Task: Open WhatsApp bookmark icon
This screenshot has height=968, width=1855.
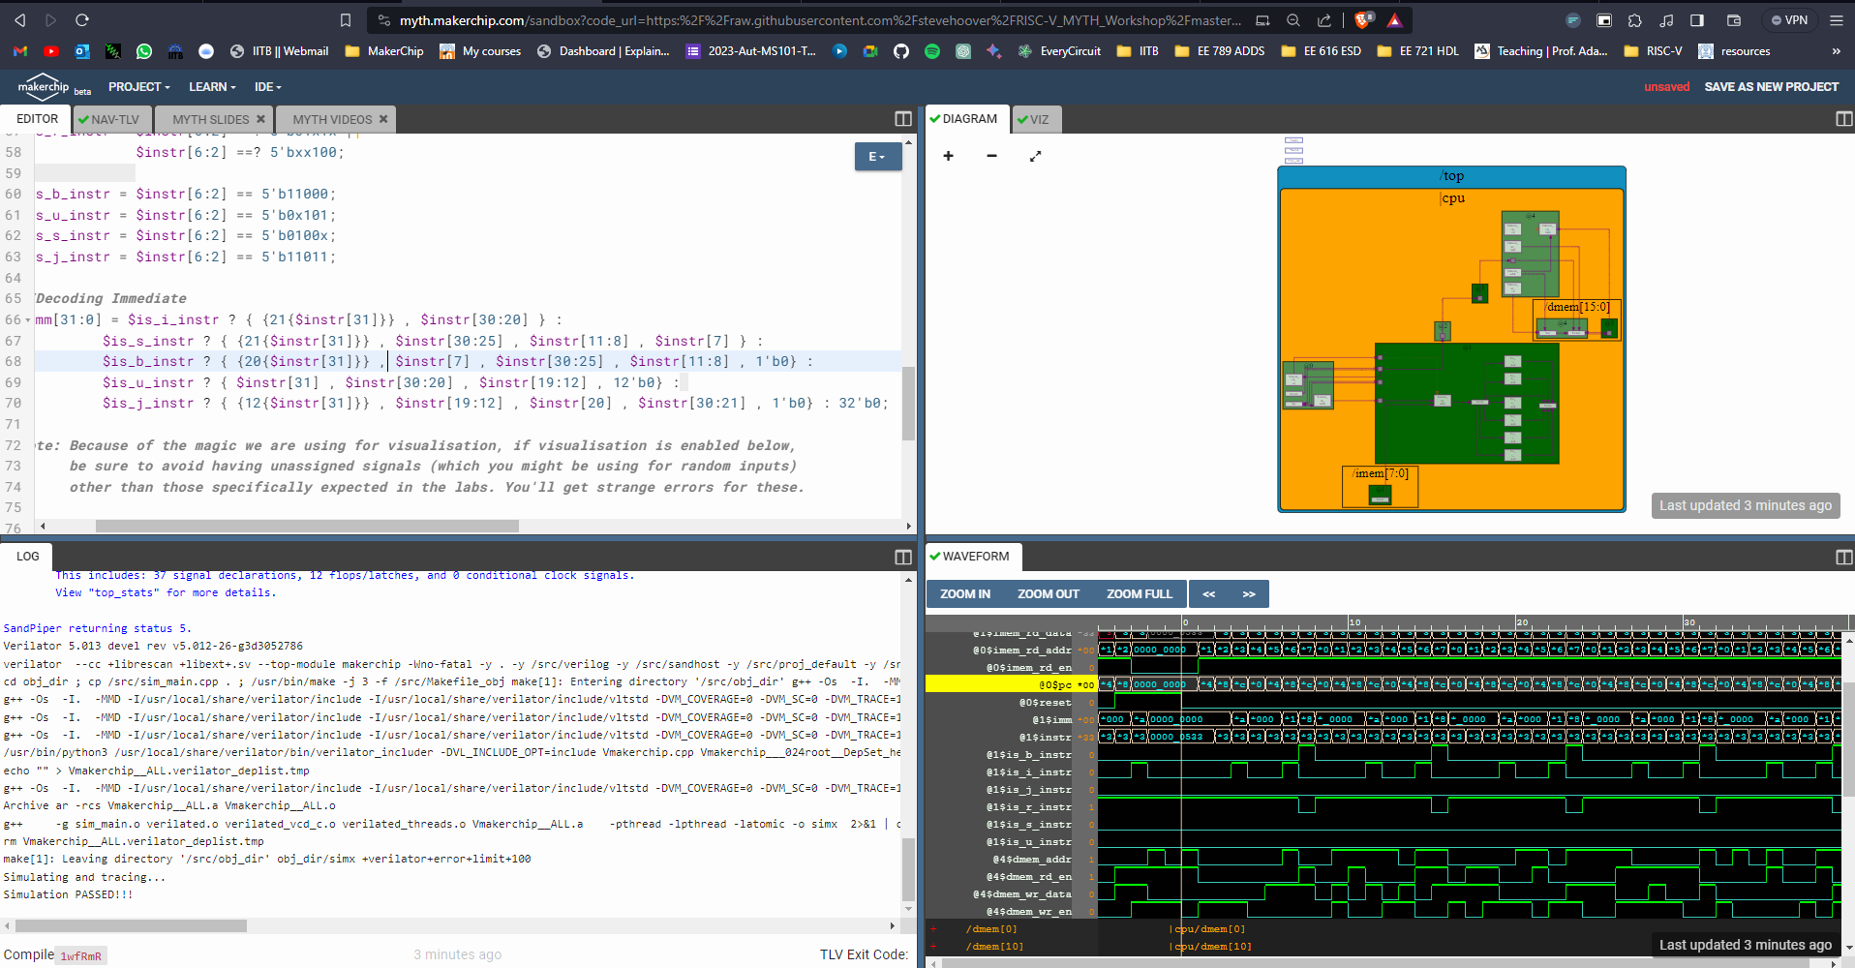Action: 144,51
